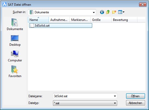Screen dimensions: 149x110
Task: Click the Bewertung column header
Action: pos(124,20)
